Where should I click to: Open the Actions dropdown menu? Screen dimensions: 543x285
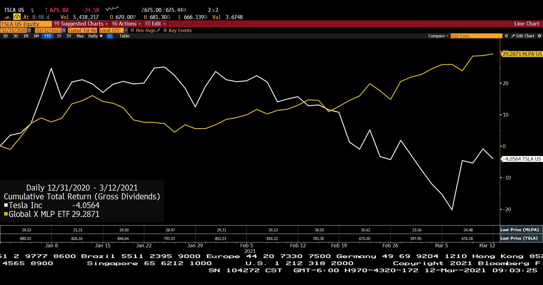coord(126,24)
